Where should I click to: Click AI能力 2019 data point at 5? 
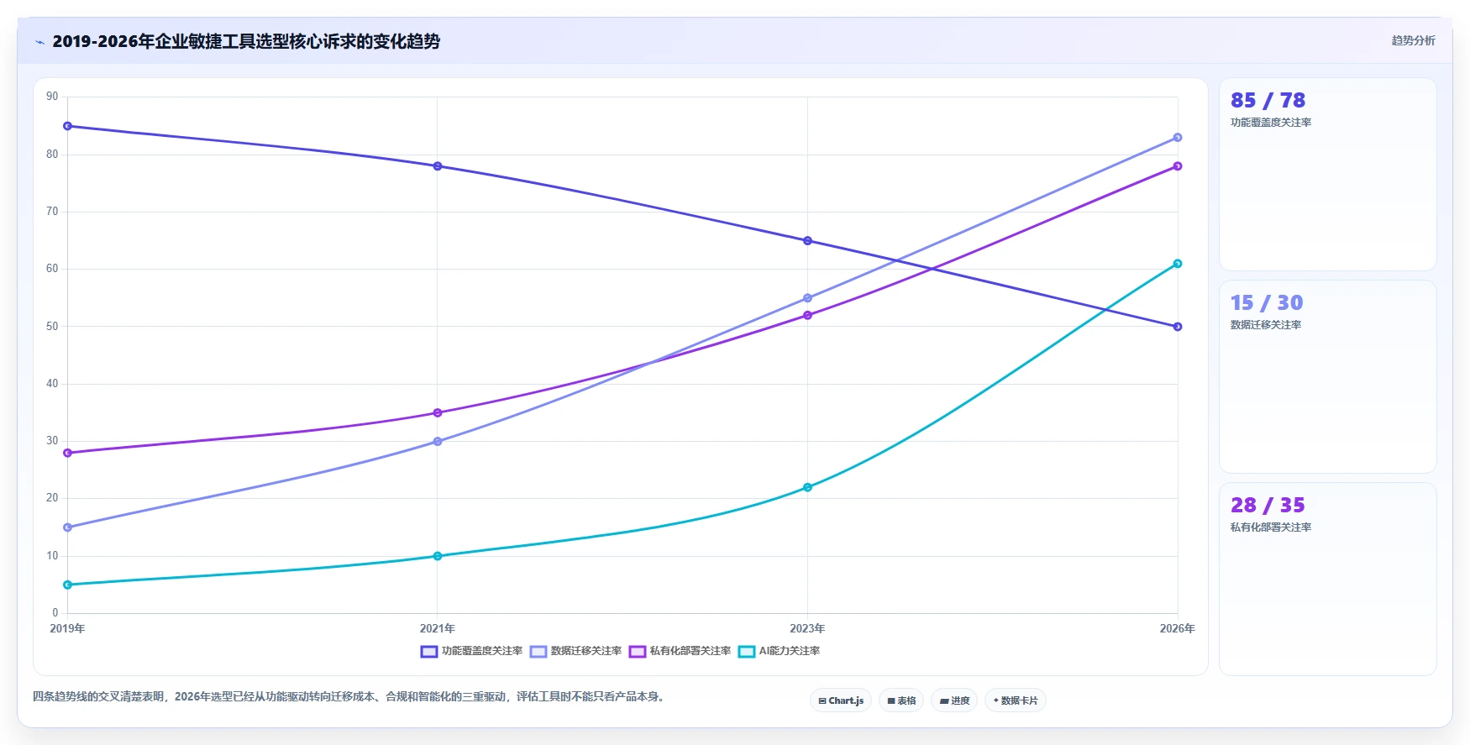(x=68, y=585)
